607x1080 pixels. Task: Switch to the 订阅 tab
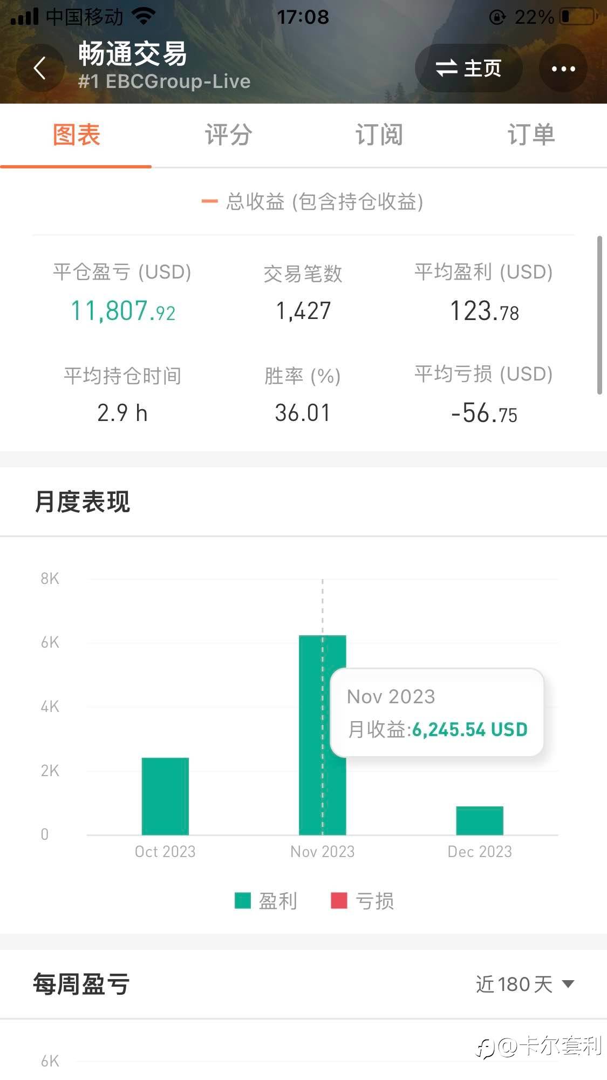379,135
